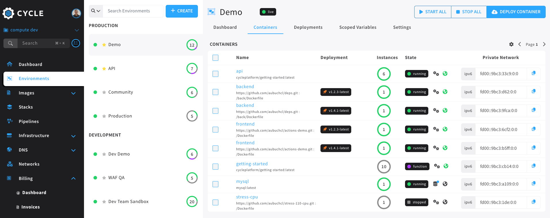Image resolution: width=550 pixels, height=218 pixels.
Task: Click the v1.4.1-latest badge in backend row
Action: 336,111
